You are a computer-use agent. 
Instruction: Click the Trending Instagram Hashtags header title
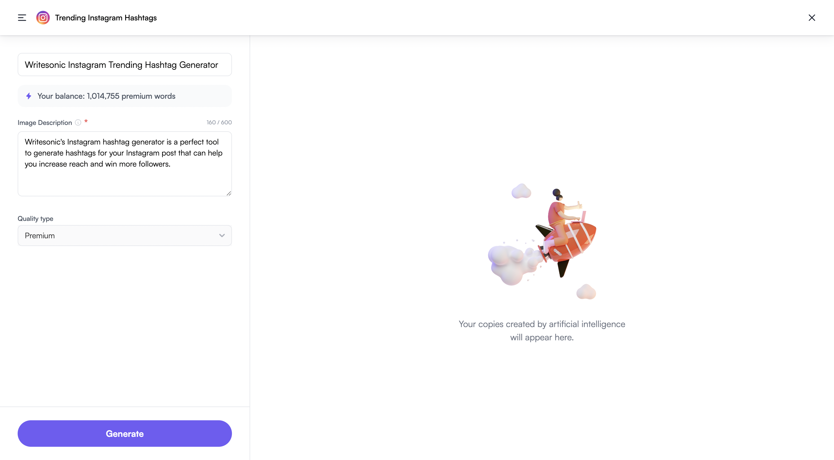click(x=106, y=18)
